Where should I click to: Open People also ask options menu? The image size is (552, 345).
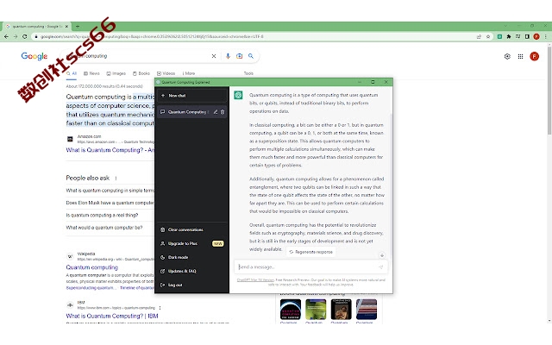[116, 179]
